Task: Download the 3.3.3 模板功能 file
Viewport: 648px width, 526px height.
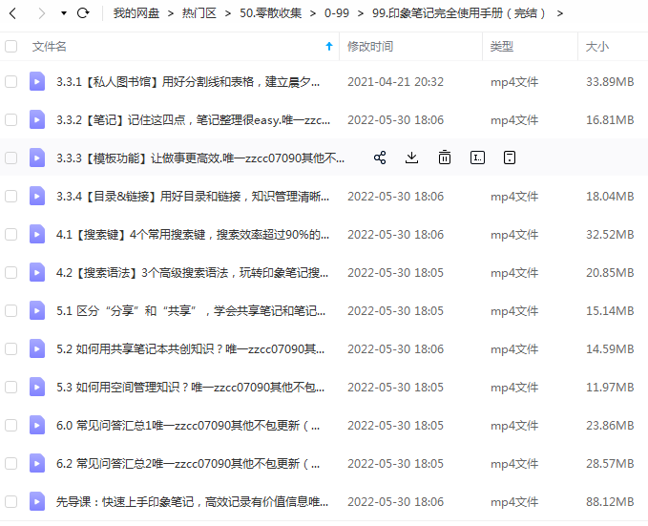Action: 411,158
